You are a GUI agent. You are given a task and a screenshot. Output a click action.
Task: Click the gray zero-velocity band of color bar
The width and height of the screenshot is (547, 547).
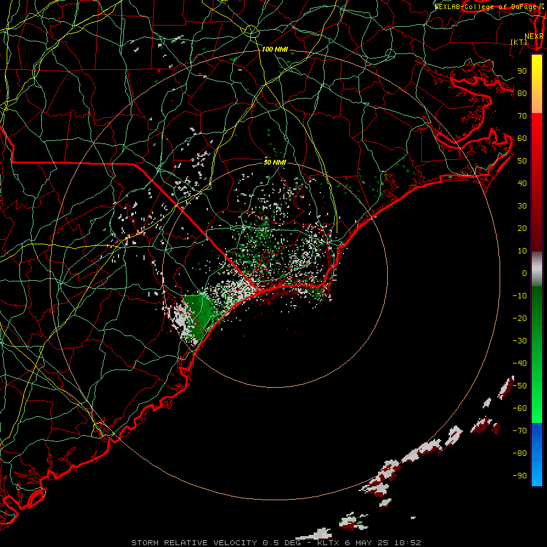coord(537,269)
